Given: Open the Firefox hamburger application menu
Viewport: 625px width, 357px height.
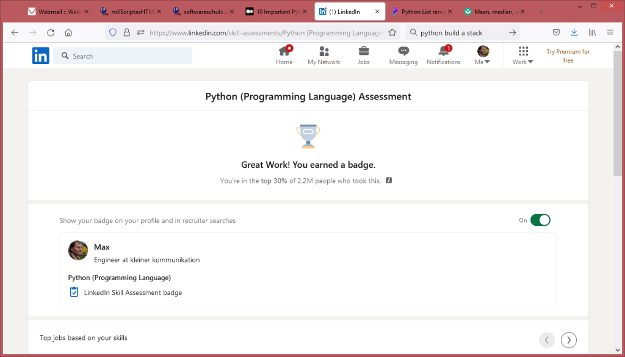Looking at the screenshot, I should 610,33.
